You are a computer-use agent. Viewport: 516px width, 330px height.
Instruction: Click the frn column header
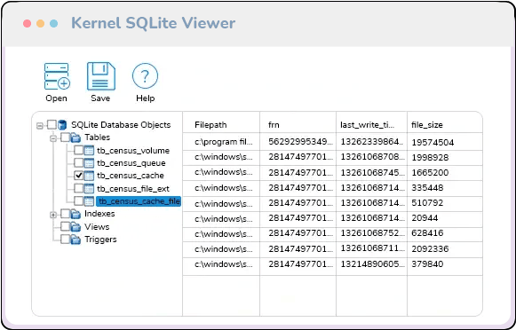[274, 125]
